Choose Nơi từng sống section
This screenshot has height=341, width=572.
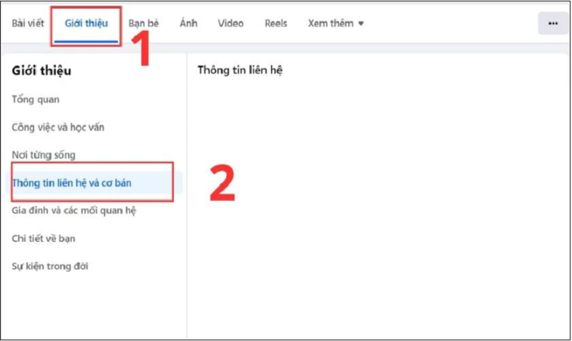click(x=44, y=155)
